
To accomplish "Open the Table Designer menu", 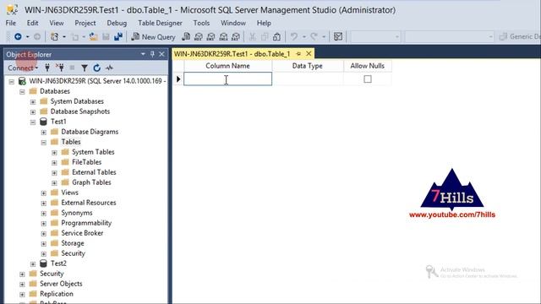I will (x=160, y=23).
